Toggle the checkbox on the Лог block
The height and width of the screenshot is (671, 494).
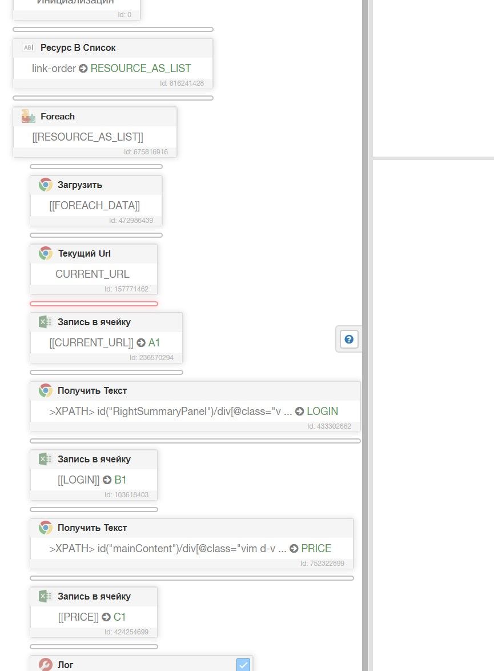[x=243, y=665]
